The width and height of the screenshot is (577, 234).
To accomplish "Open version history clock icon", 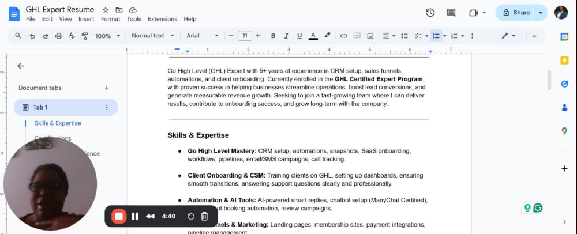I will click(x=430, y=13).
